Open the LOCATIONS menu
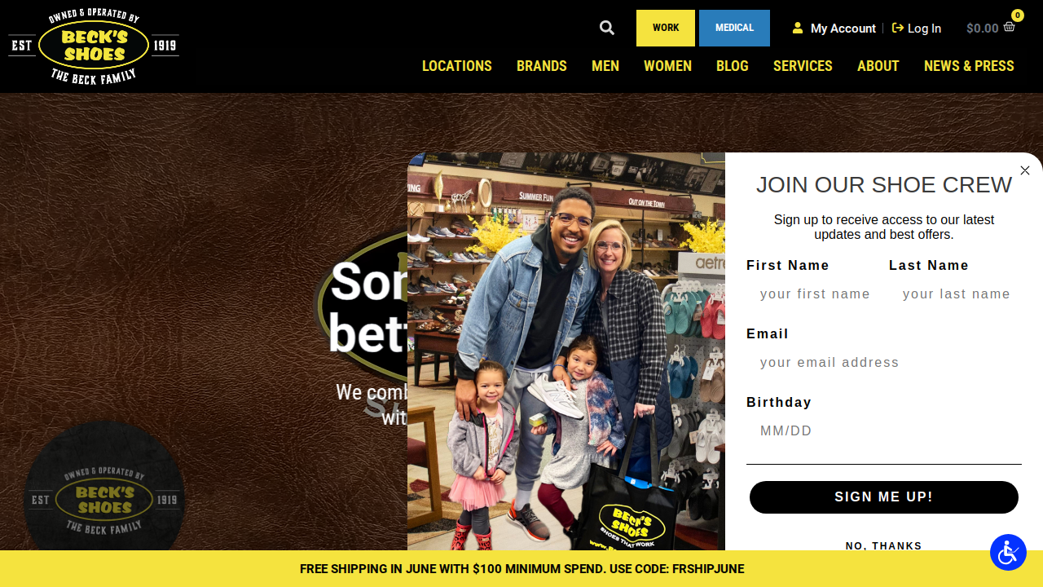This screenshot has height=587, width=1043. tap(457, 66)
